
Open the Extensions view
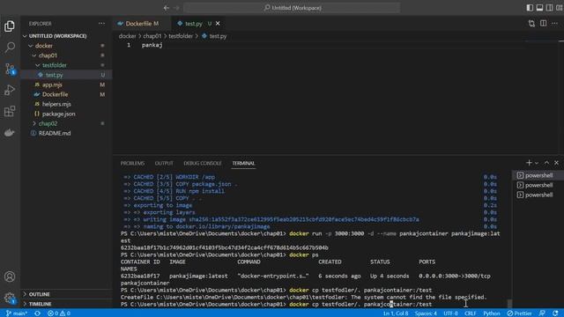point(10,111)
